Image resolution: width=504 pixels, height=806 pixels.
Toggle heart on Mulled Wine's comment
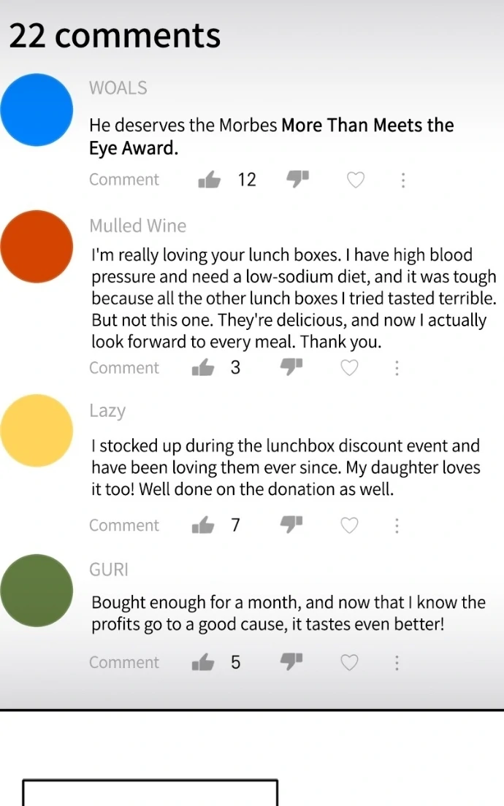point(350,368)
